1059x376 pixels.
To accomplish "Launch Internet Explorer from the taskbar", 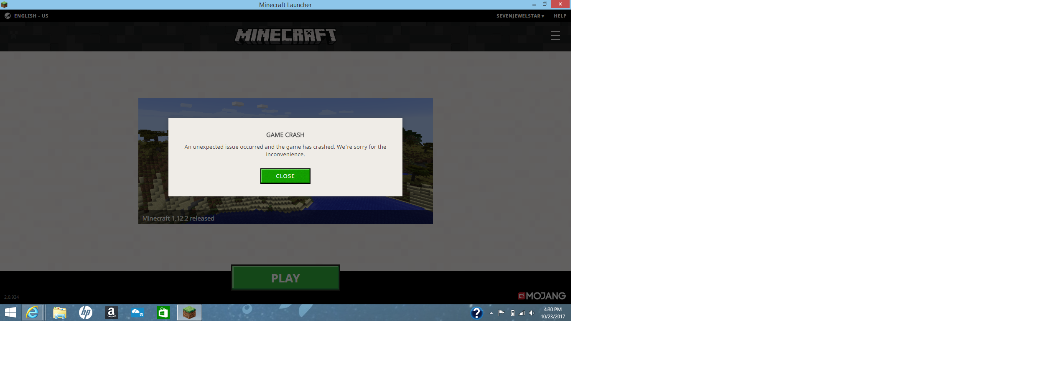I will (33, 312).
